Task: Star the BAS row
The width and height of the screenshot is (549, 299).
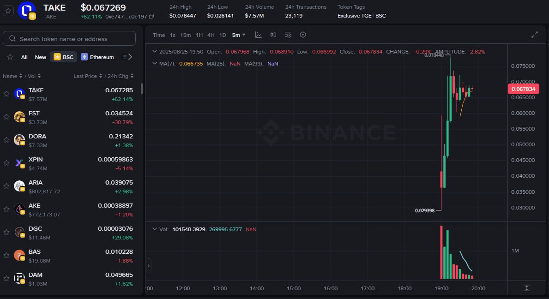Action: [x=6, y=255]
